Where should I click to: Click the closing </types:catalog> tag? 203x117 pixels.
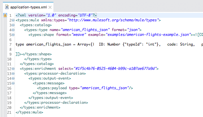37,64
